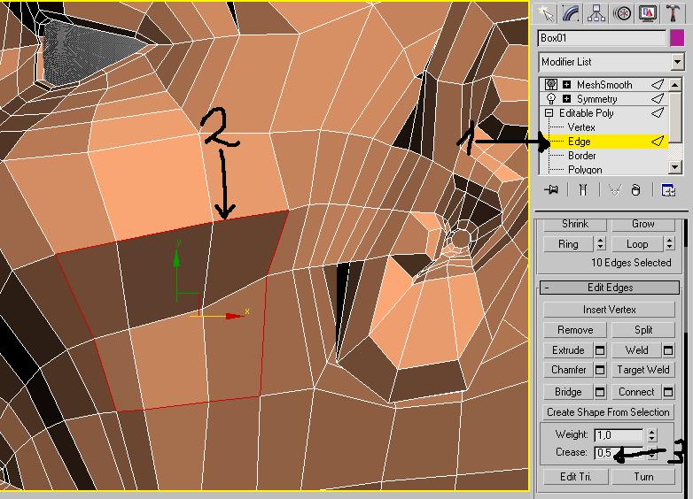693x499 pixels.
Task: Choose Vertex sub-object level
Action: pos(581,127)
